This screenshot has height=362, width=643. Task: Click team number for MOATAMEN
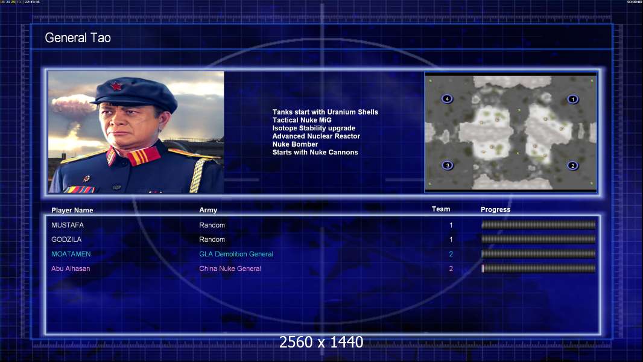451,254
